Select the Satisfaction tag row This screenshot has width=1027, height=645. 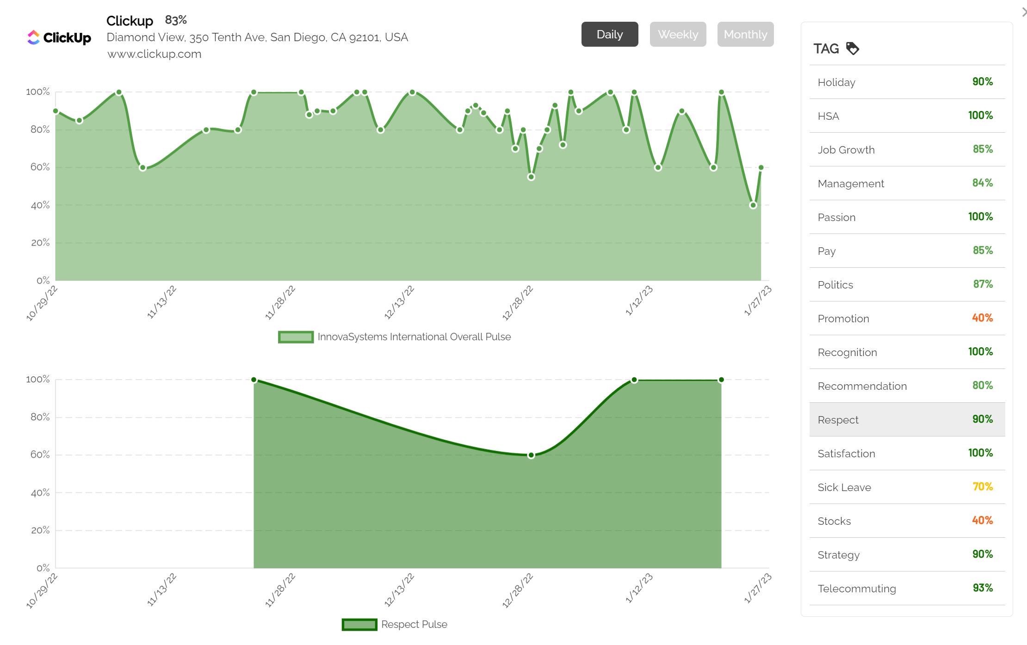907,453
